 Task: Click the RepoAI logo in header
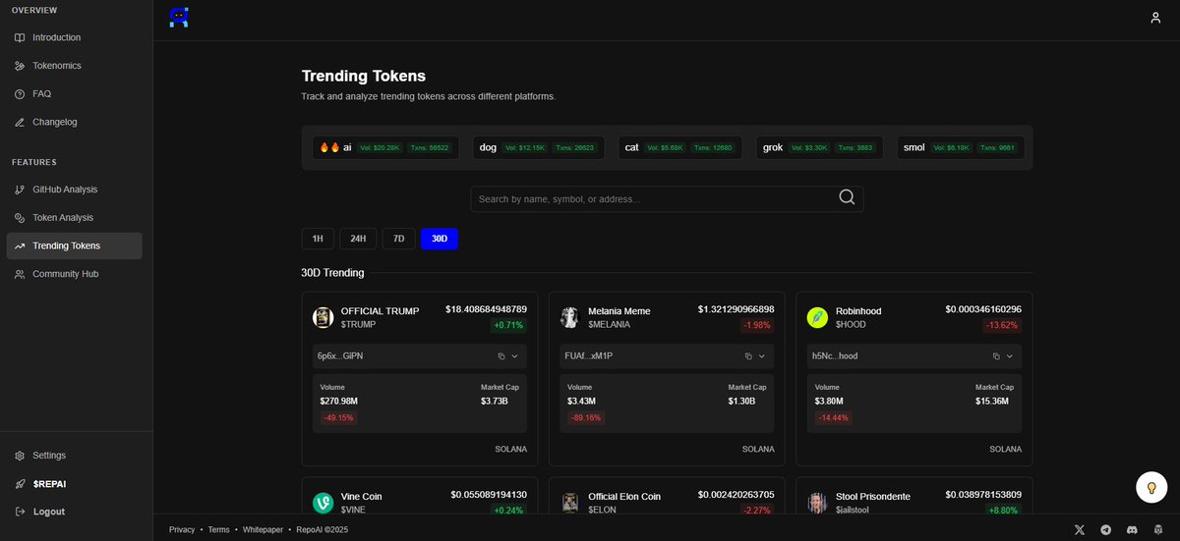pos(178,17)
